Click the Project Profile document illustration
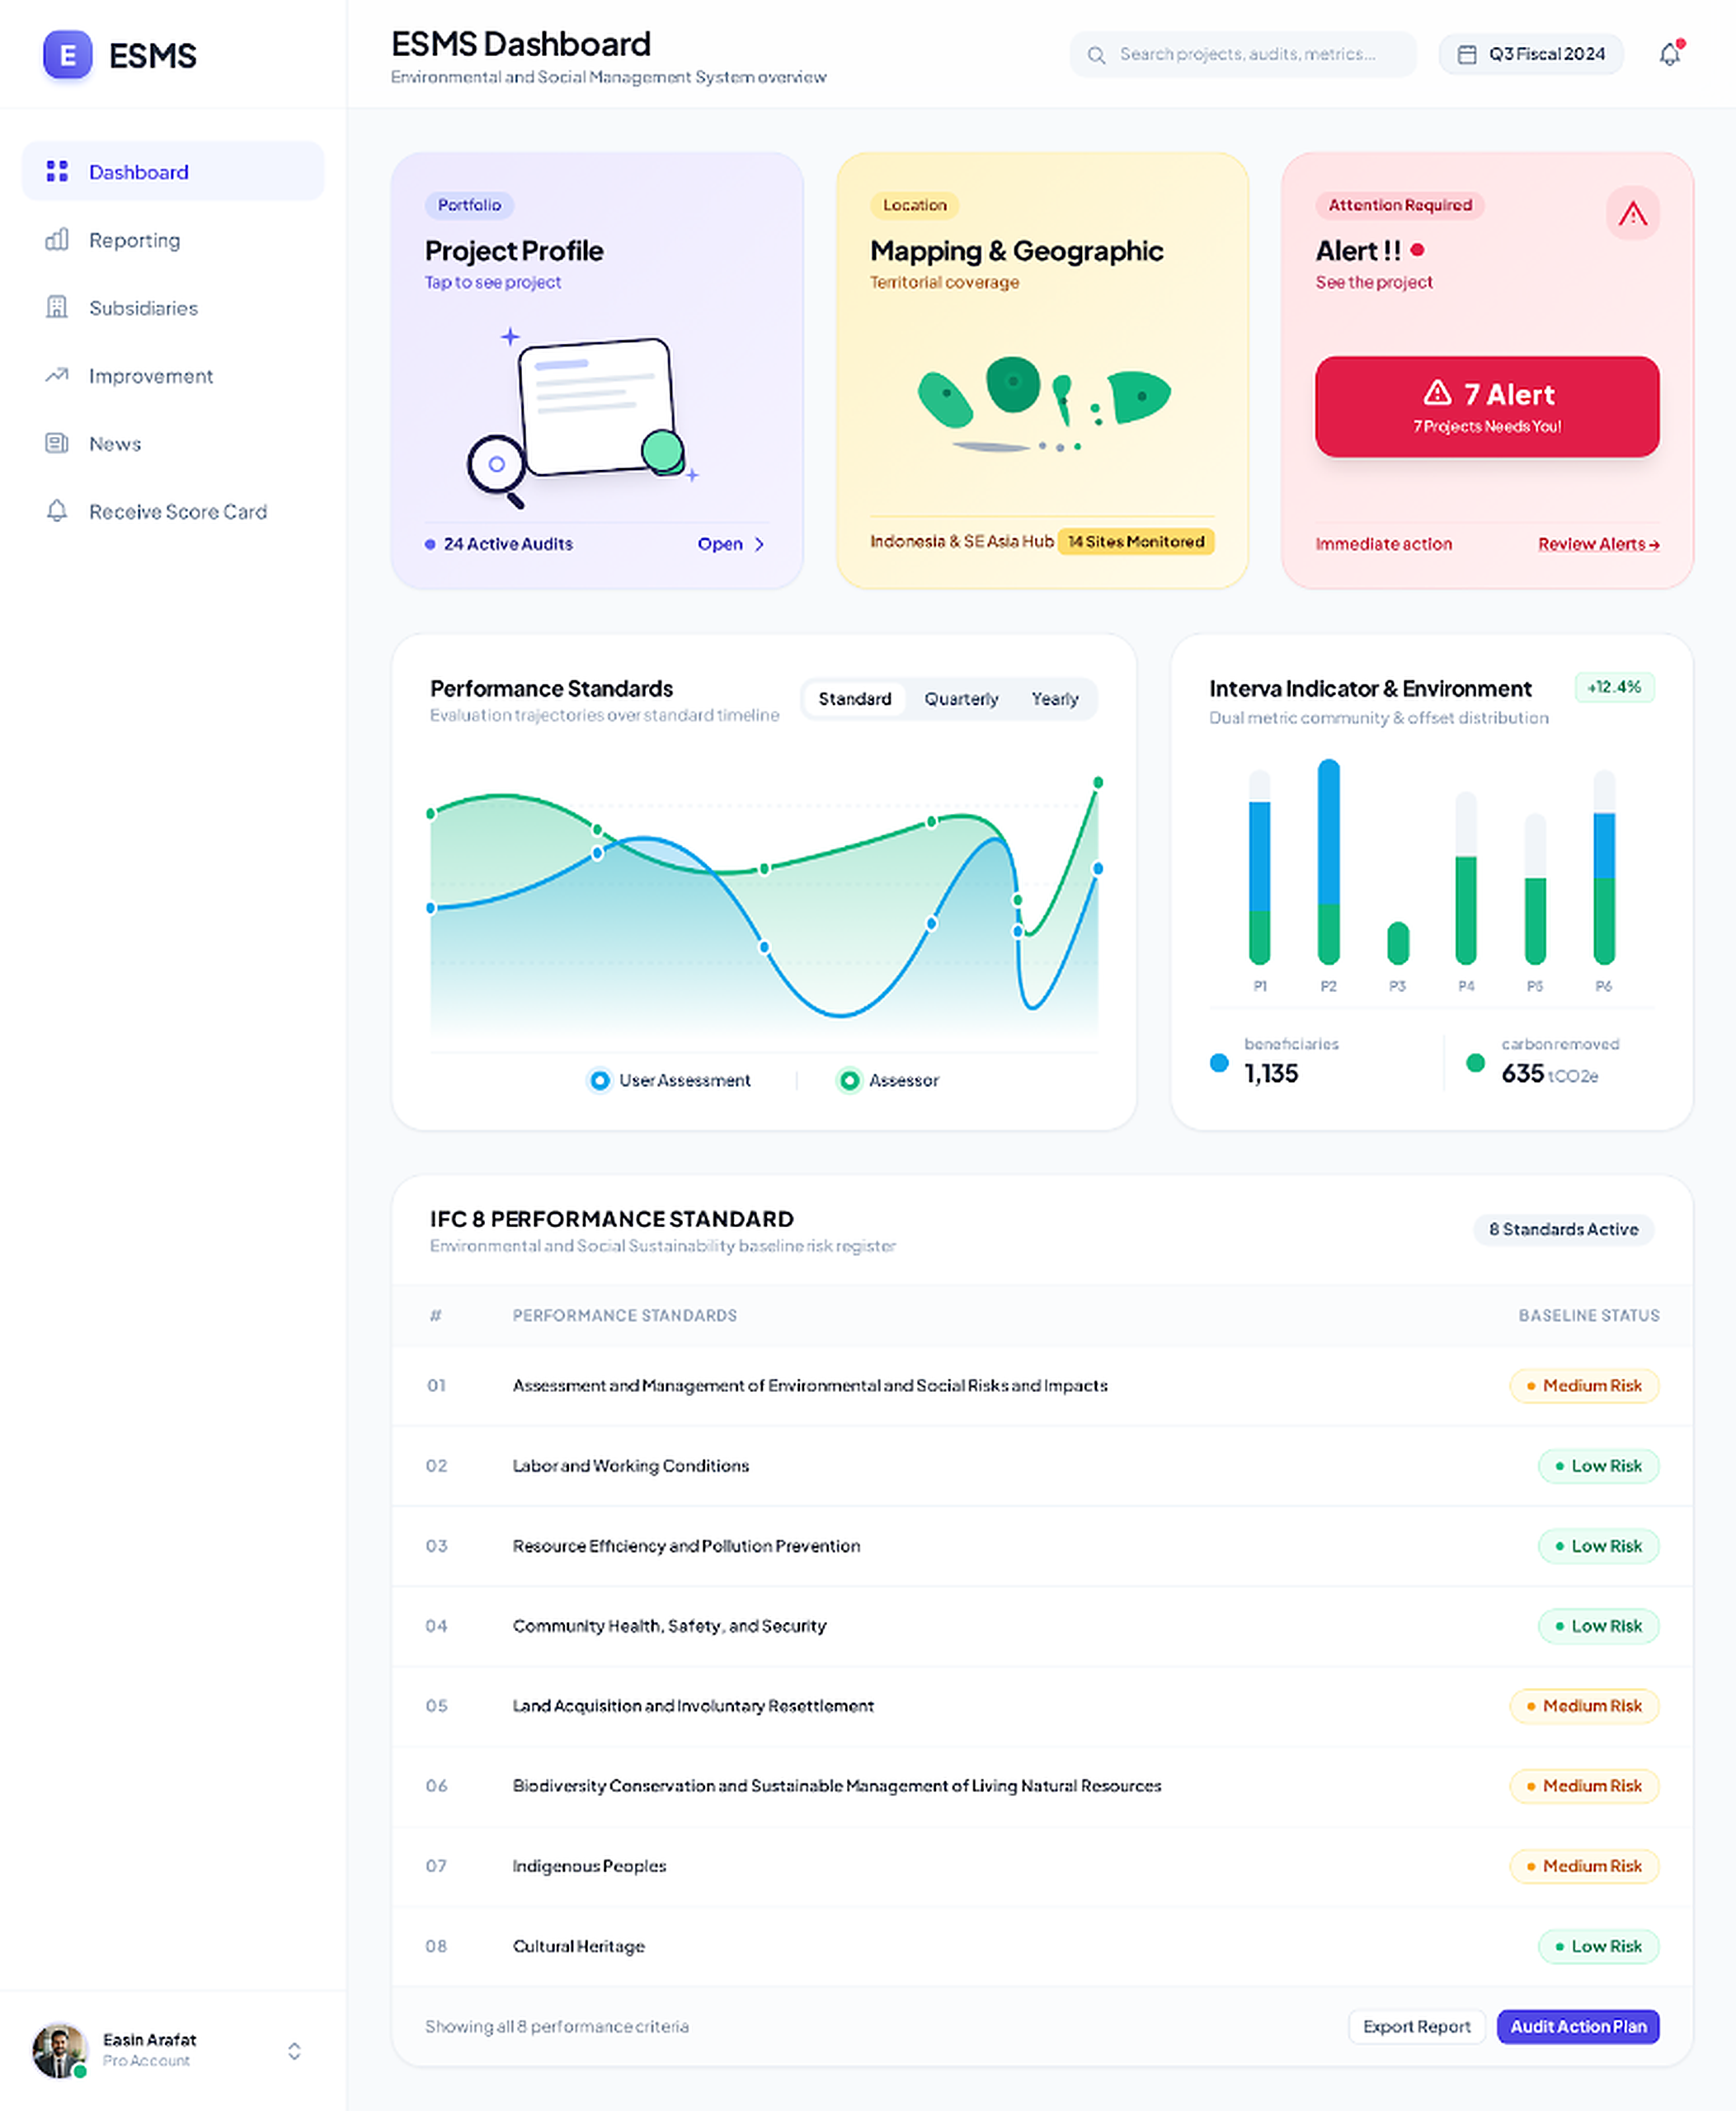Screen dimensions: 1736x2111 click(x=583, y=420)
